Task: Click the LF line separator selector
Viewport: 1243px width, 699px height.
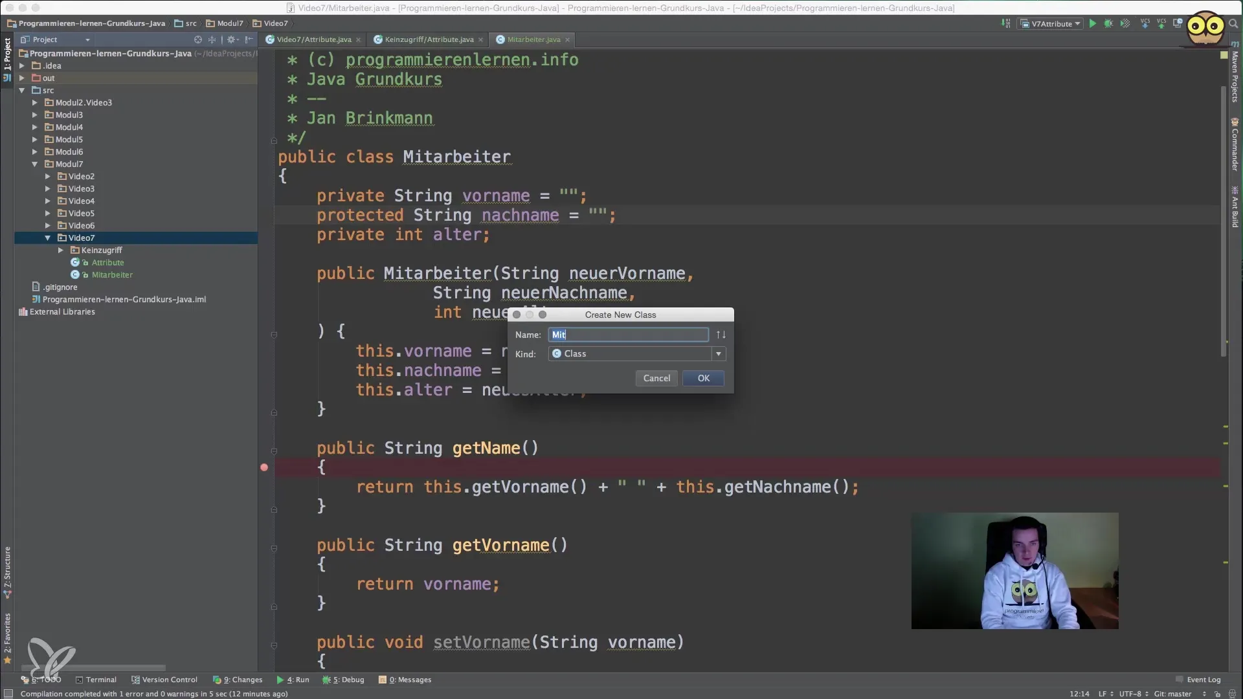Action: pos(1105,694)
